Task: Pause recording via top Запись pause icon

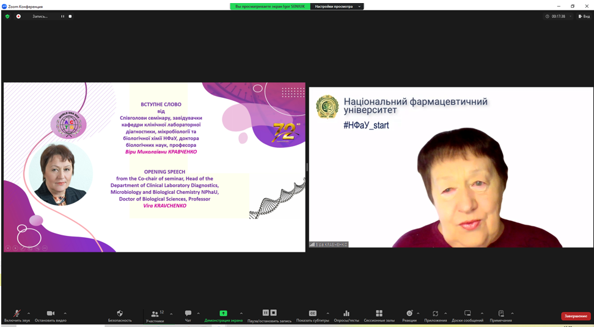Action: pyautogui.click(x=63, y=17)
